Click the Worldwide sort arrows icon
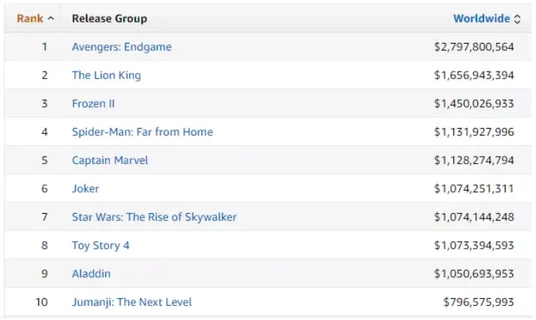This screenshot has width=536, height=320. click(517, 19)
